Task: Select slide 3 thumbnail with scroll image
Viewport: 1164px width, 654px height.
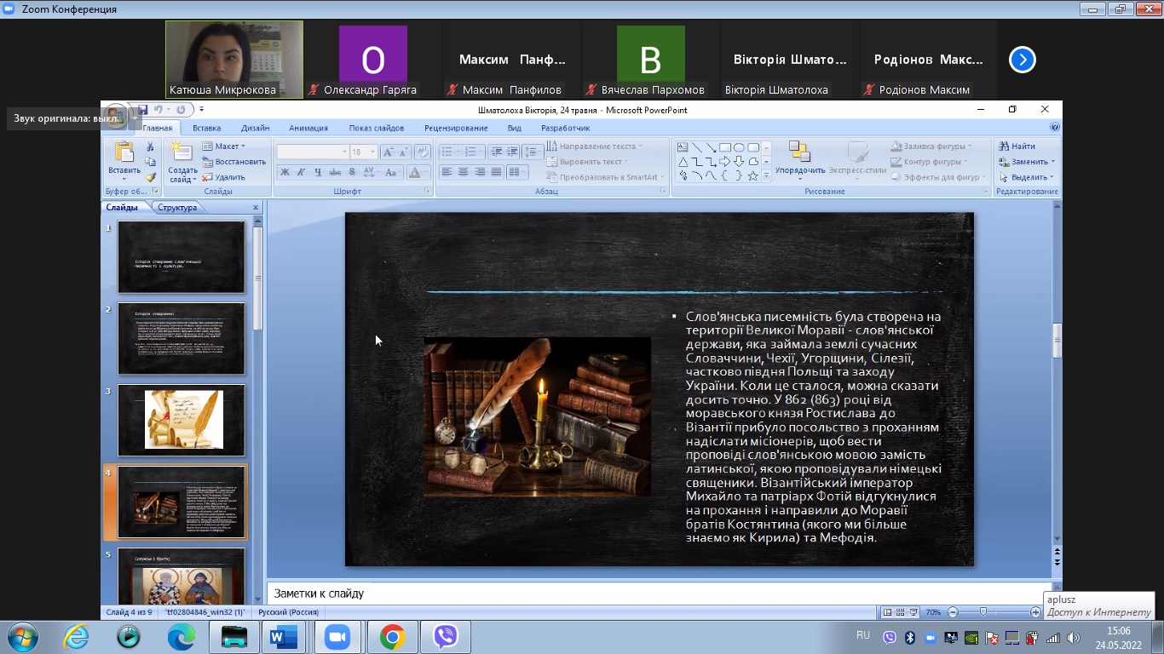Action: click(x=182, y=420)
